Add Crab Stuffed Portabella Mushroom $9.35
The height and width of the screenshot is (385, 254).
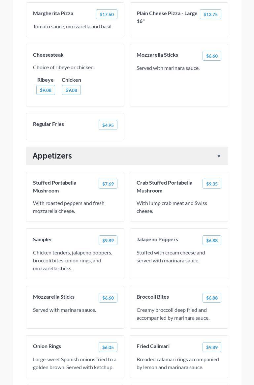pos(212,184)
